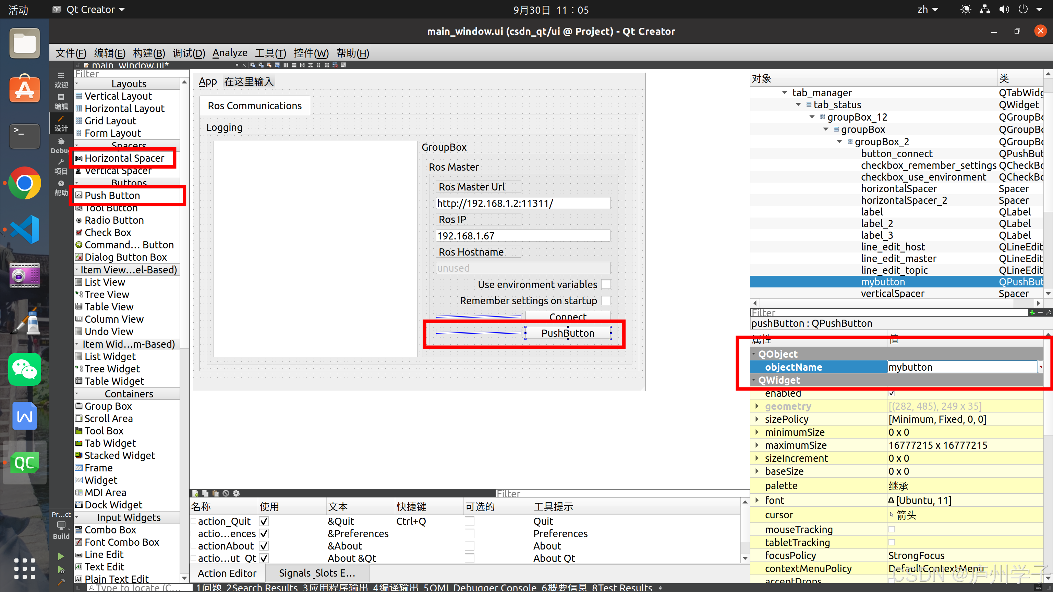Tick Remember settings on startup checkbox
The height and width of the screenshot is (592, 1053).
606,301
